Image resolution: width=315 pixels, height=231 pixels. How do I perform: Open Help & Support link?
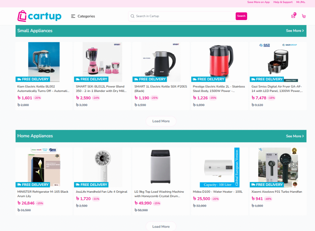click(283, 2)
